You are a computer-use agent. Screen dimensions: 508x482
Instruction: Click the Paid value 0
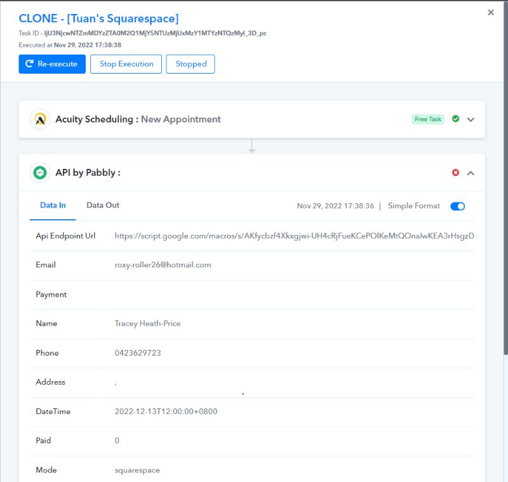tap(117, 441)
